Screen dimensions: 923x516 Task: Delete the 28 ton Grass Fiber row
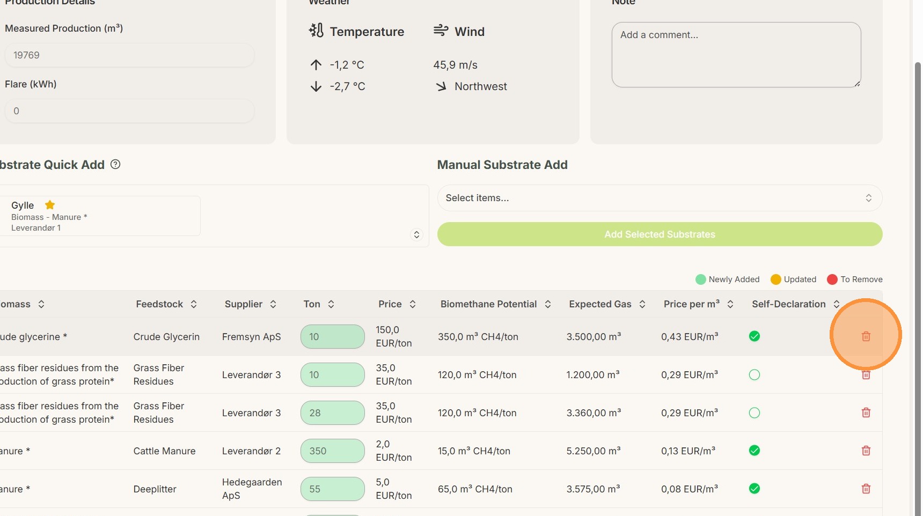[866, 412]
